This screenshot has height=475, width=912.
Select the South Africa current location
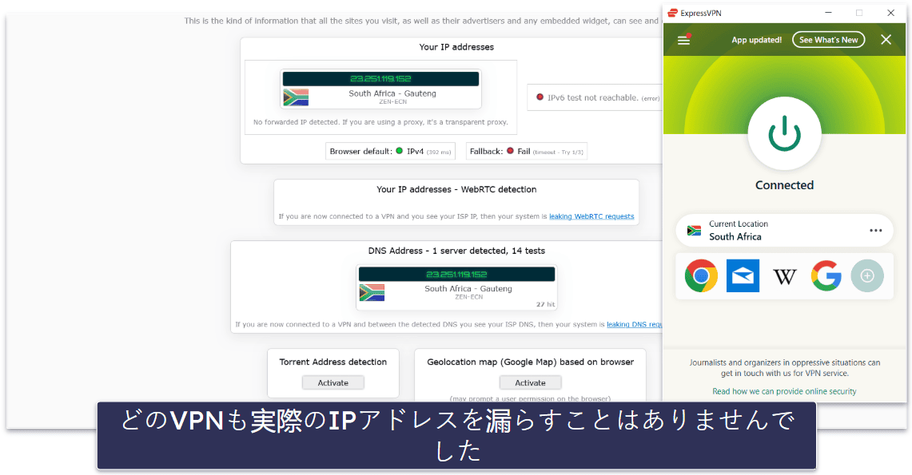pyautogui.click(x=784, y=231)
